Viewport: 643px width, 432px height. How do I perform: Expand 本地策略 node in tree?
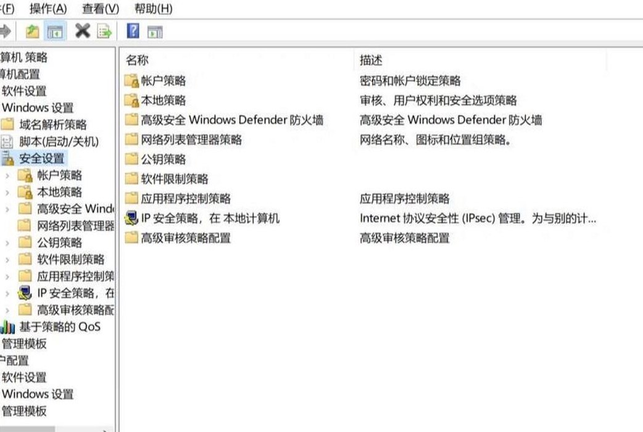pyautogui.click(x=7, y=193)
